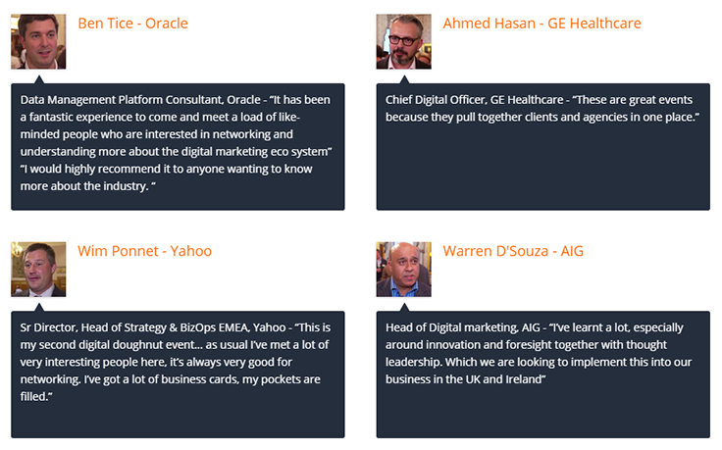Select the AIG testimonial quote box
This screenshot has height=450, width=722.
pos(542,375)
